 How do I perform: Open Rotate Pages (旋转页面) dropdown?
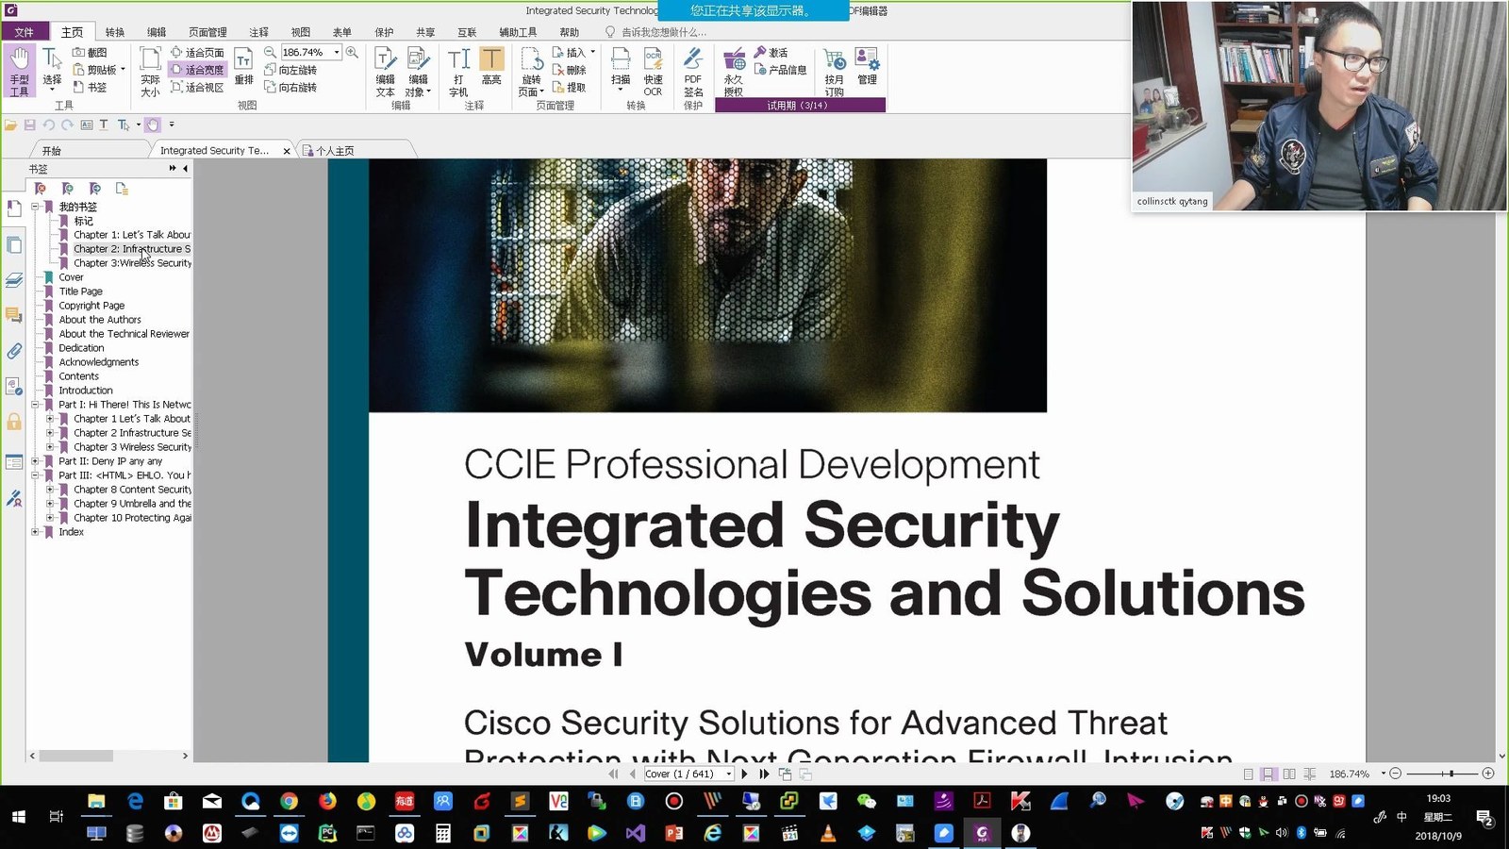532,72
